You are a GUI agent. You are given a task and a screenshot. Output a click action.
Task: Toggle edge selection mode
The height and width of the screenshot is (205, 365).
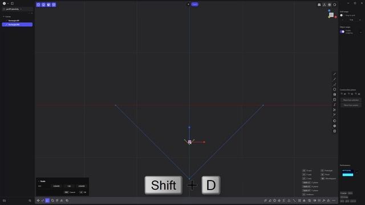coord(43,5)
